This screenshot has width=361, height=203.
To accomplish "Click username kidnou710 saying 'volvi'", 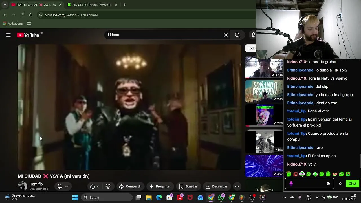I will 297,164.
